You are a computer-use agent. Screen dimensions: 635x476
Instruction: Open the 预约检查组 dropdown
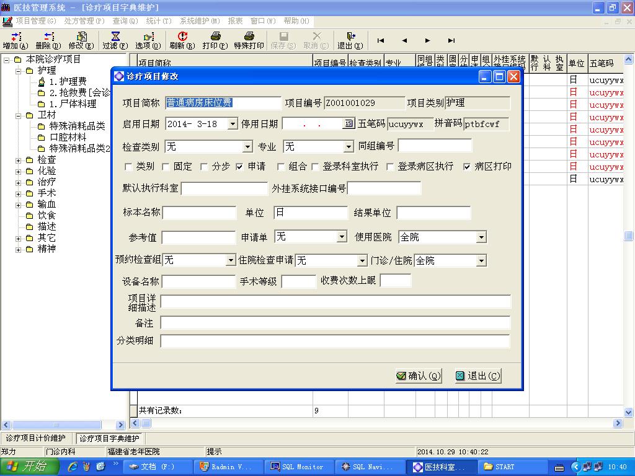231,260
